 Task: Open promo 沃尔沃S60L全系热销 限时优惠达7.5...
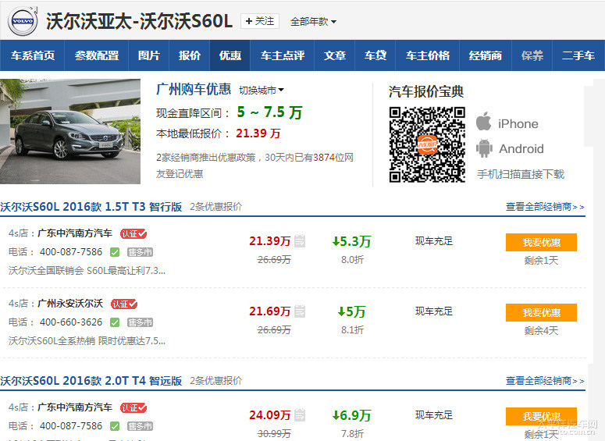[x=87, y=341]
